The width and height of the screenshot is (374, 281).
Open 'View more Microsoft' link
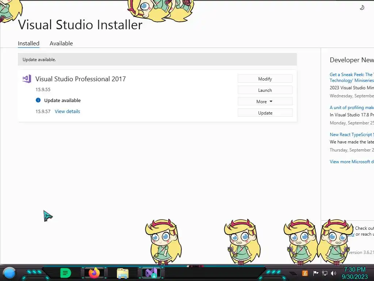[x=352, y=161]
